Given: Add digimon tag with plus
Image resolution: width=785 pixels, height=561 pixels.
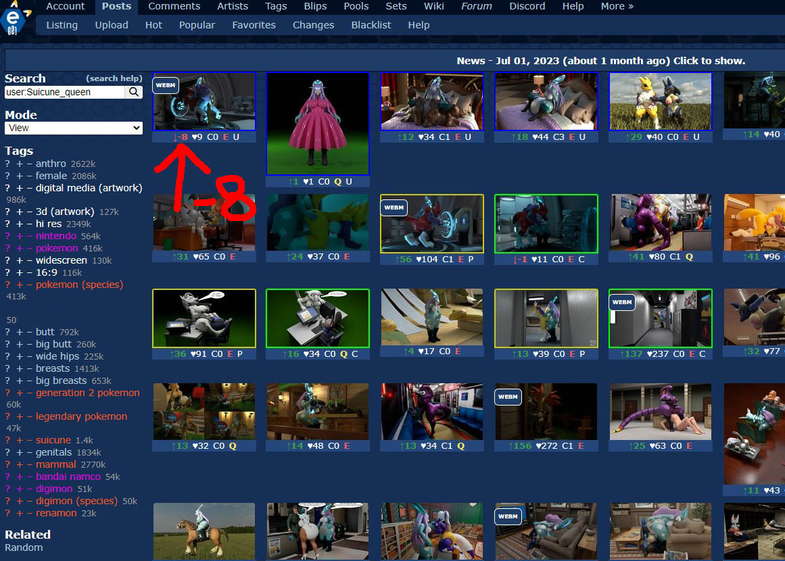Looking at the screenshot, I should coord(20,489).
